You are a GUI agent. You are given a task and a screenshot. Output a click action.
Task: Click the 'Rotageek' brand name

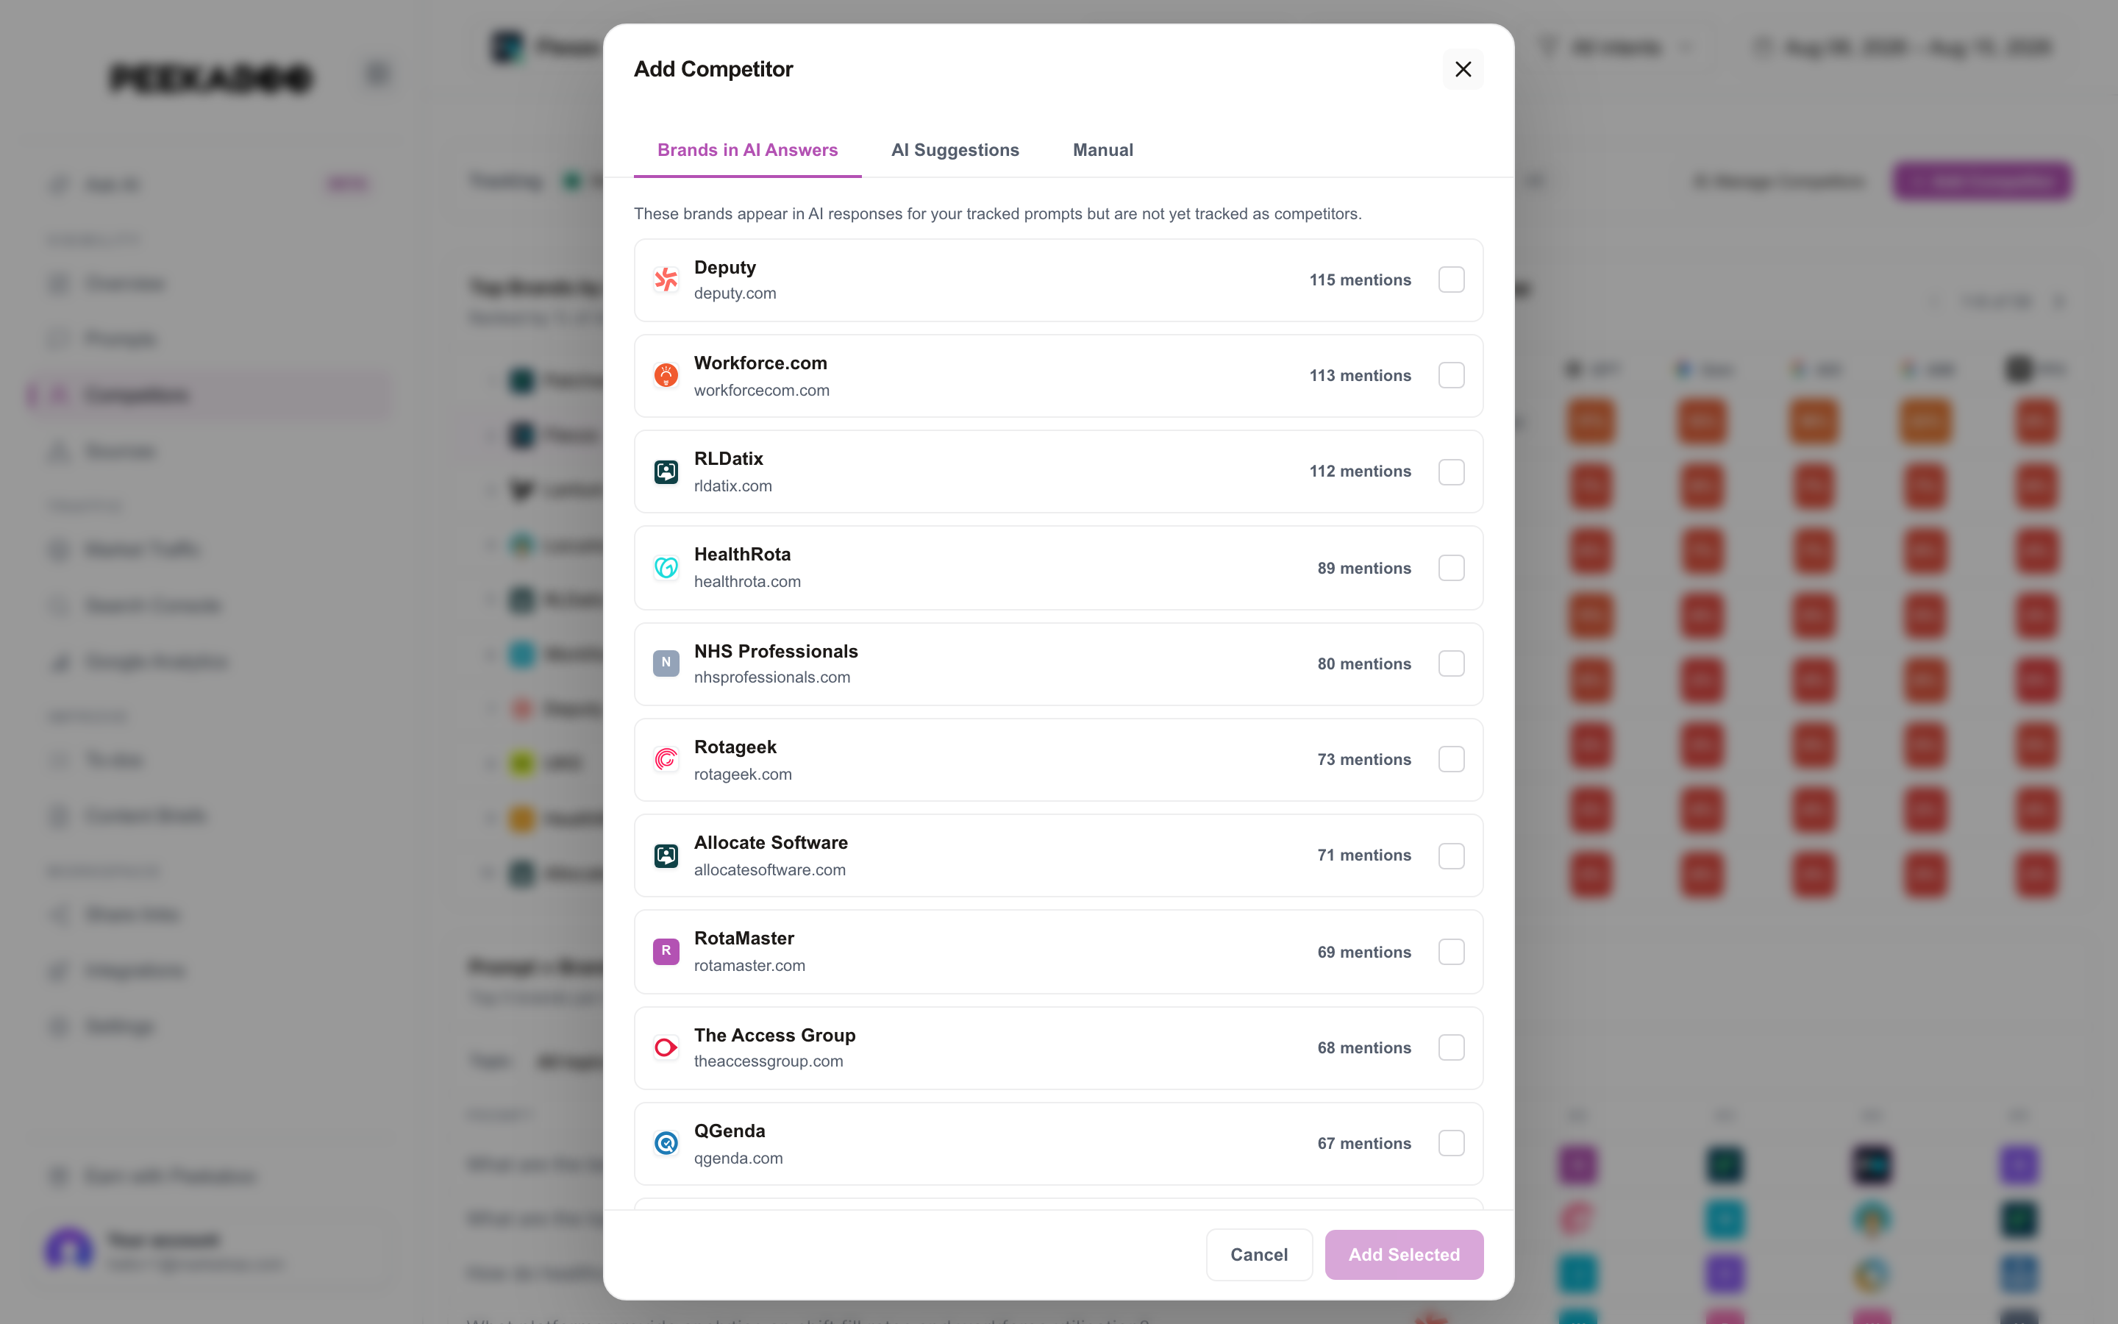735,747
